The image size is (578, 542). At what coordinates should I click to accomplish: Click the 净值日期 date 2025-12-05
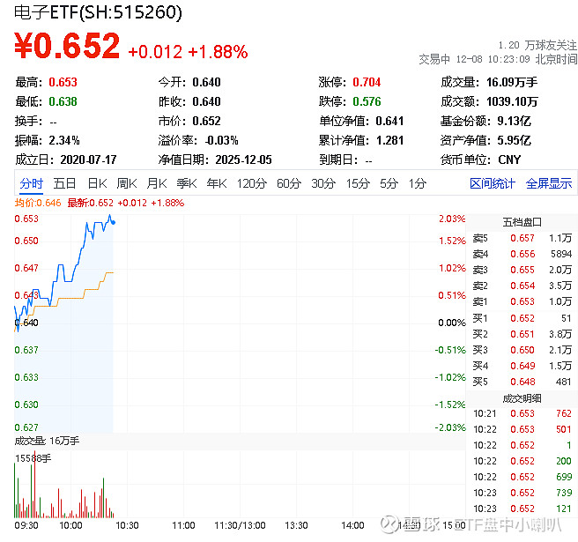[x=244, y=160]
